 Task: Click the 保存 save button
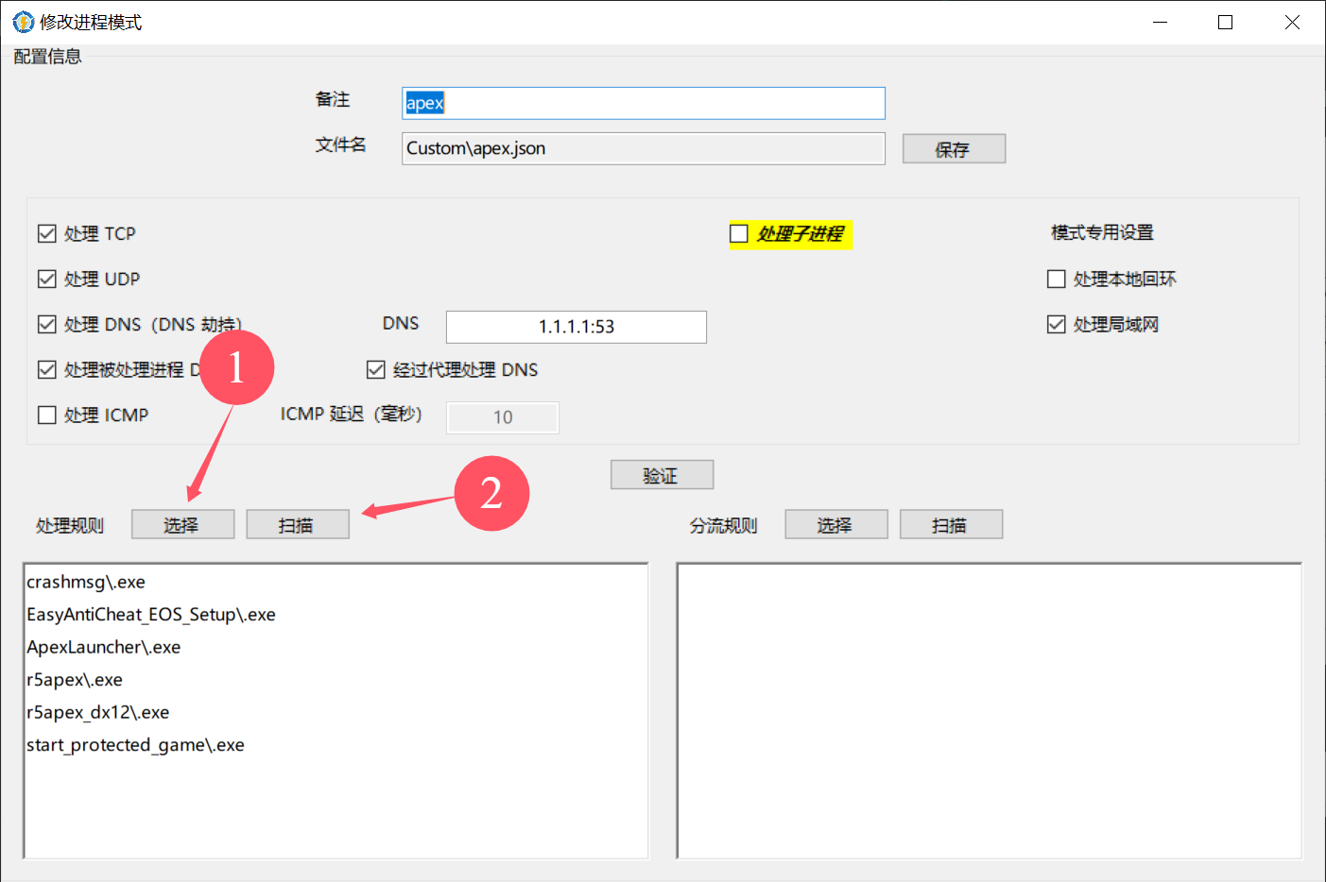pos(953,149)
